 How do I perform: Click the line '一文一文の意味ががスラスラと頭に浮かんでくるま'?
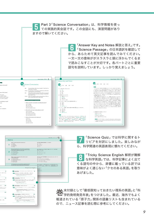(104, 58)
